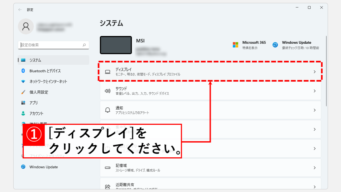Click the Microsoft 365 logo icon

click(235, 45)
